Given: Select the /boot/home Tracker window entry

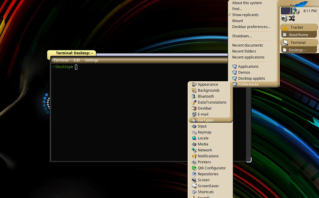Looking at the screenshot, I should [299, 35].
